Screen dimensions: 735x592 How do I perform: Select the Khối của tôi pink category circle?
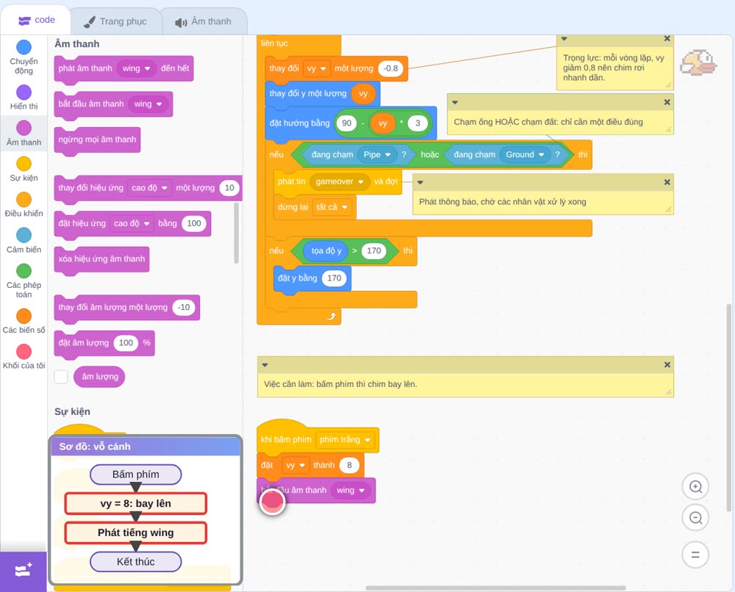[x=24, y=351]
